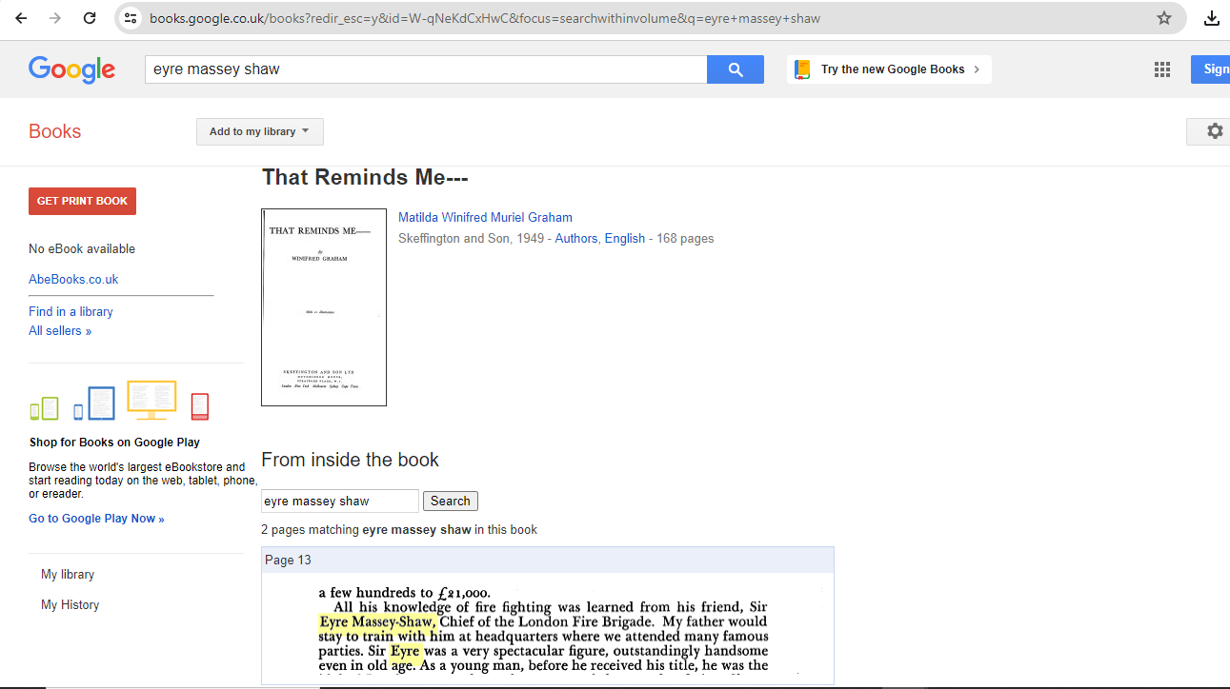Click the Sign in button
The height and width of the screenshot is (689, 1230).
[x=1210, y=69]
